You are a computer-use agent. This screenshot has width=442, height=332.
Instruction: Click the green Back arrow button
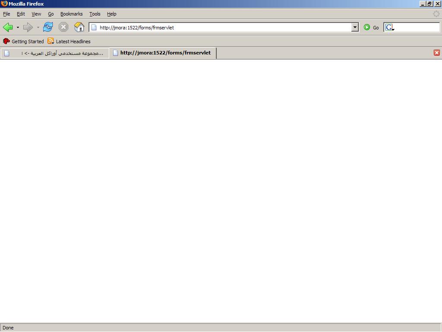[8, 27]
